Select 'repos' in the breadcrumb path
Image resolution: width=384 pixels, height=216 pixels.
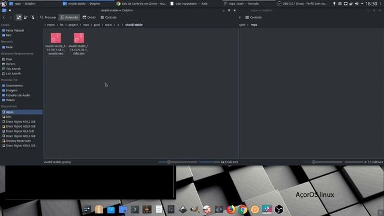51,25
